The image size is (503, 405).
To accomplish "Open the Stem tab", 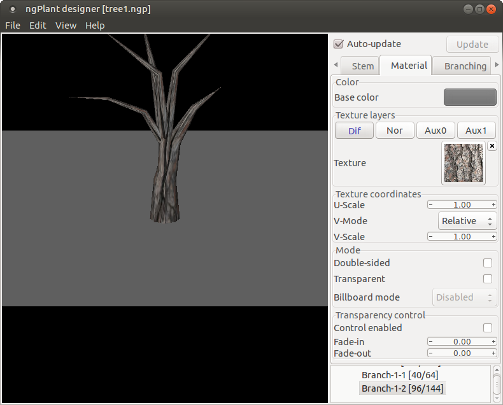I will pyautogui.click(x=362, y=66).
